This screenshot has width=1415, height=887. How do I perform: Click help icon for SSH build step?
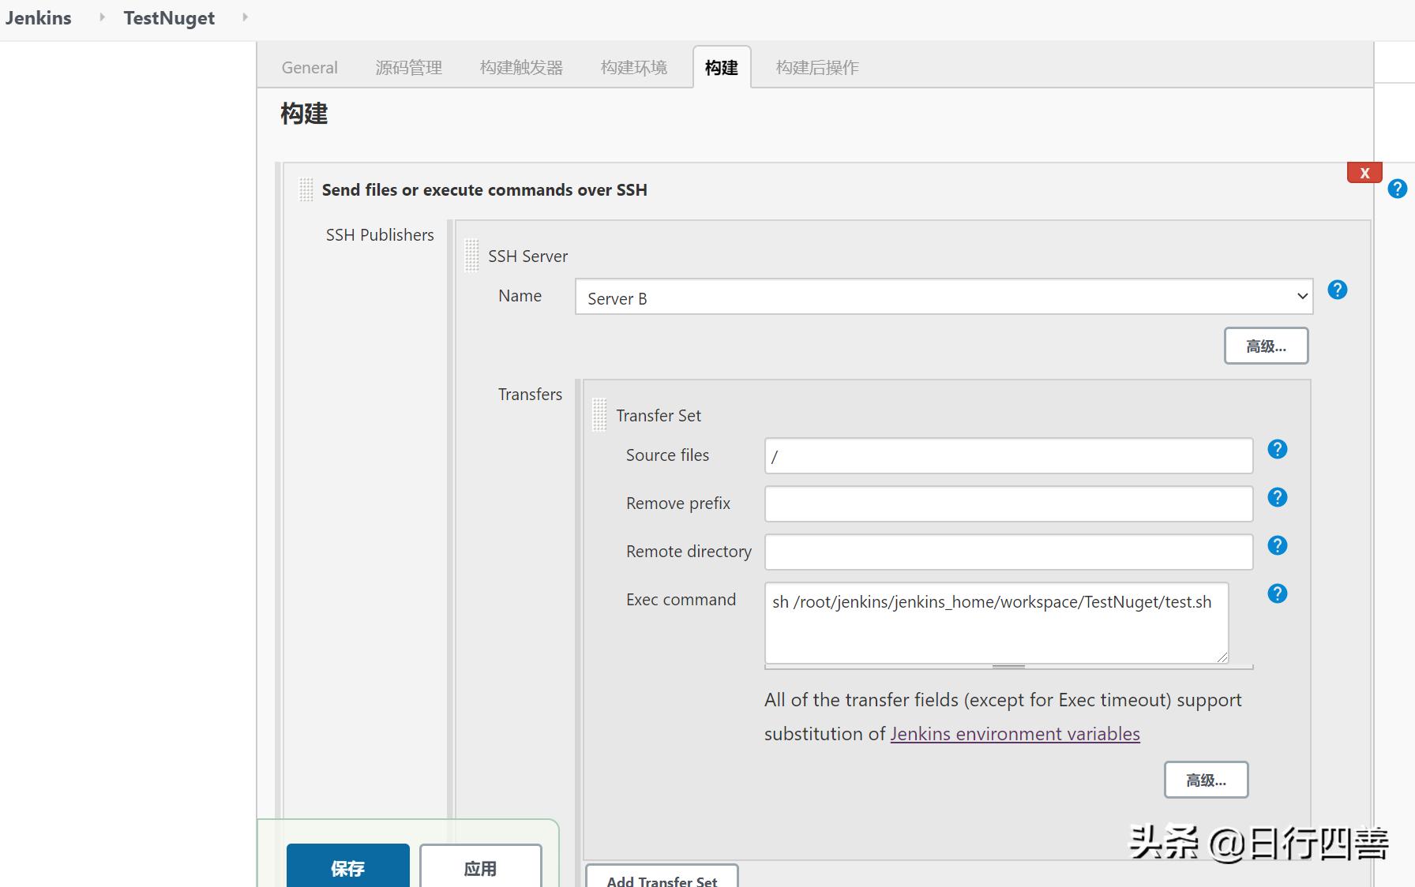click(x=1397, y=189)
